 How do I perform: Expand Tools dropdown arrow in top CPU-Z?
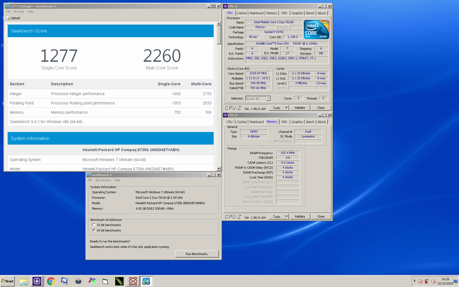click(x=287, y=108)
